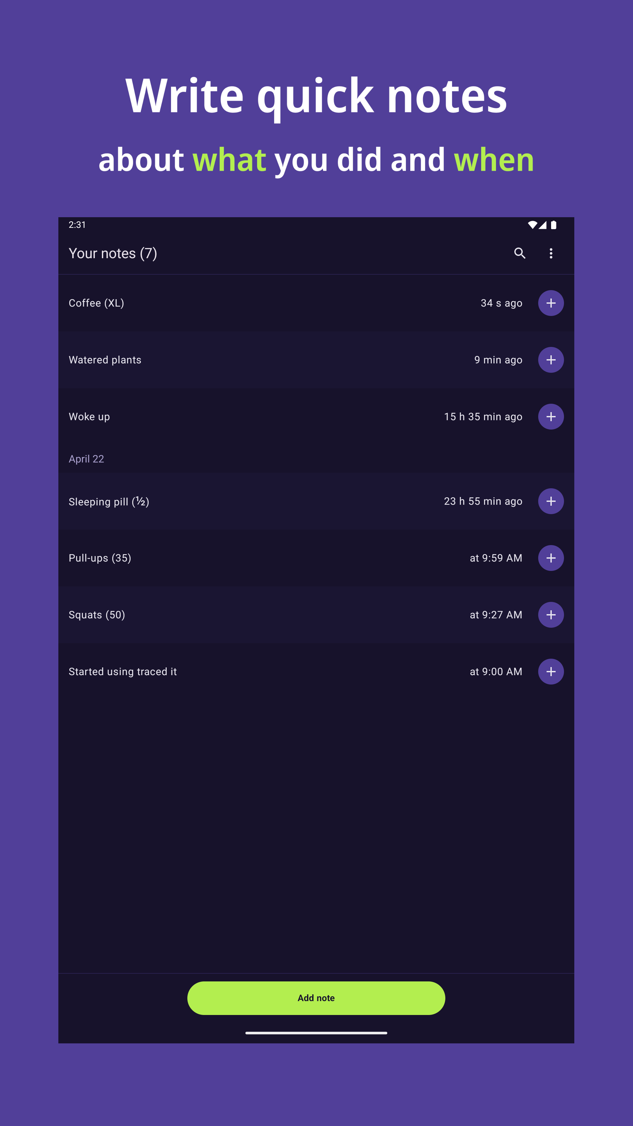Tap plus button beside Coffee (XL)
Screen dimensions: 633x1126
(x=550, y=303)
